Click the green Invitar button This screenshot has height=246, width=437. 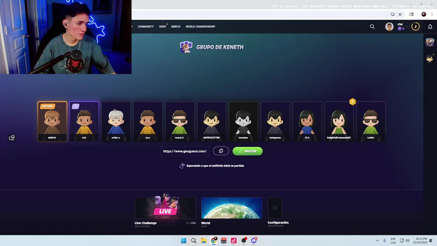[x=248, y=151]
